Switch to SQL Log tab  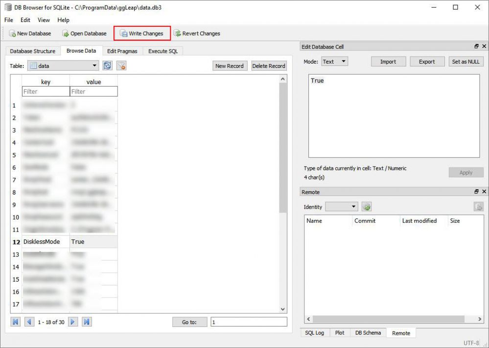pos(314,333)
